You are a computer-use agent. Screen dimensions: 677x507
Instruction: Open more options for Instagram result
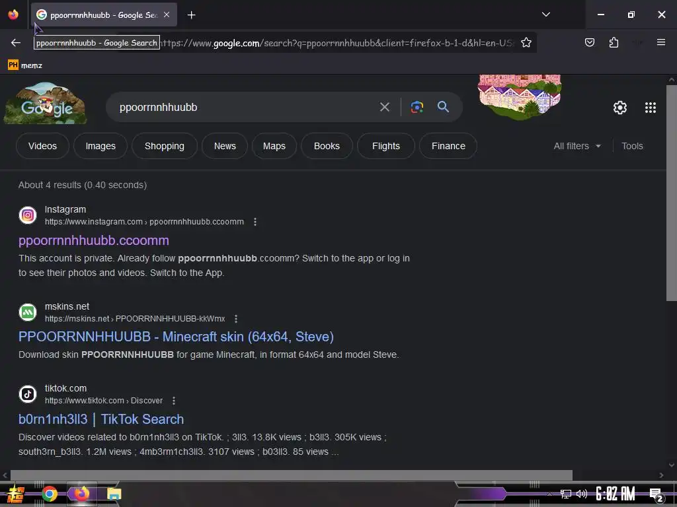pyautogui.click(x=255, y=222)
